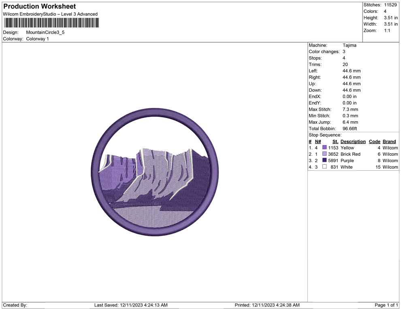Select the design name MountainCircle3_5
401x309 pixels.
[x=45, y=32]
